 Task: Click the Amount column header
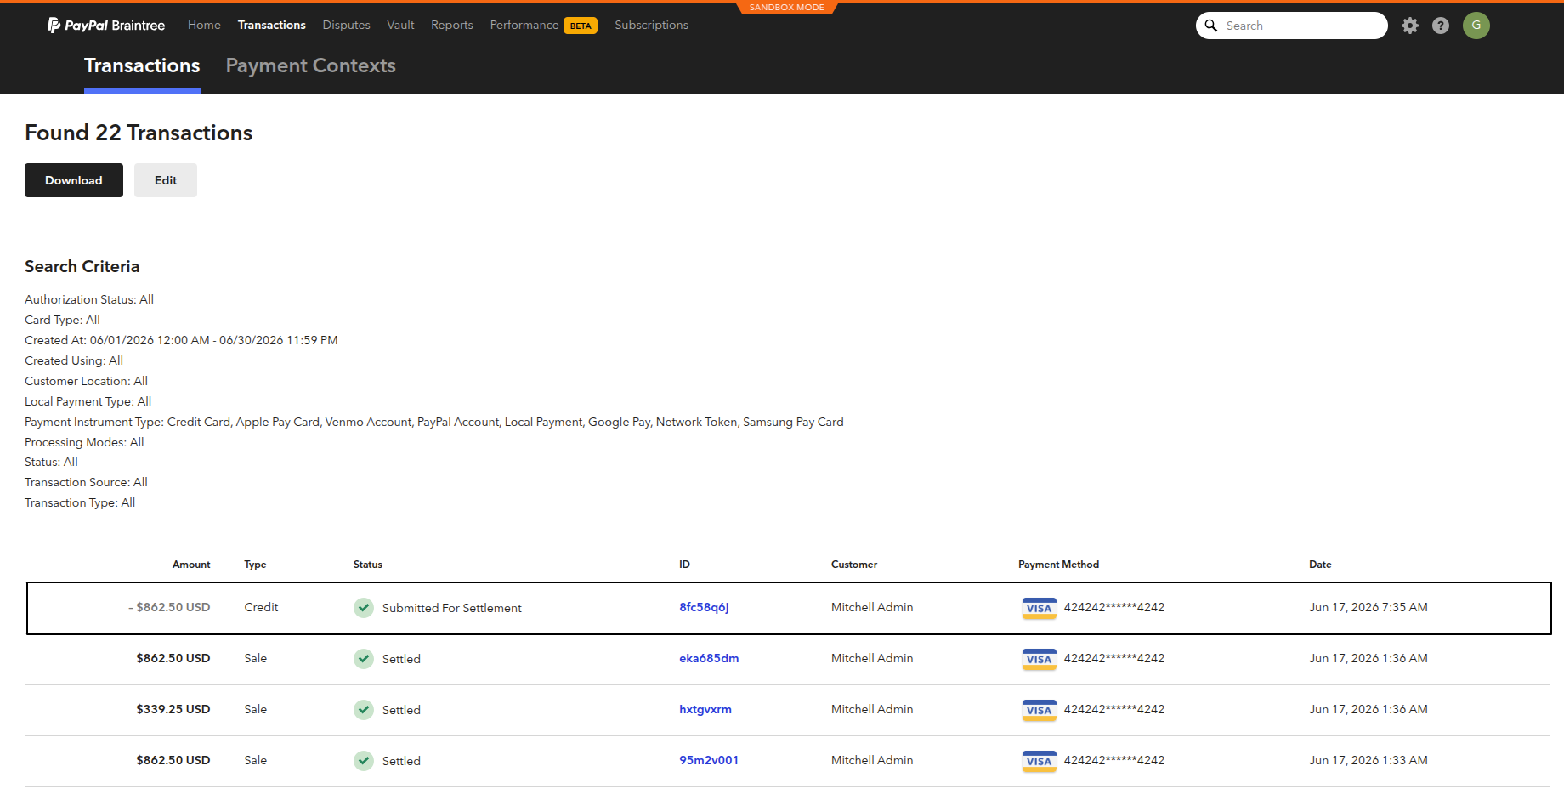pyautogui.click(x=191, y=565)
